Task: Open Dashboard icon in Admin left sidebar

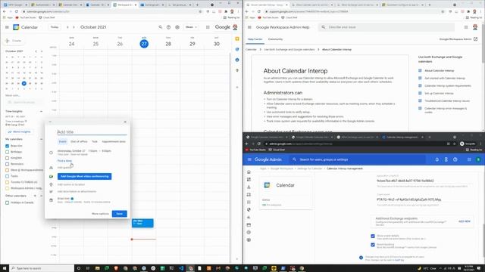Action: (249, 180)
